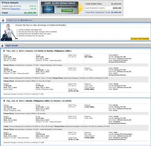Viewport: 151px width, 146px height.
Task: Click the 26 hr 26 mn travel time
Action: tap(73, 91)
